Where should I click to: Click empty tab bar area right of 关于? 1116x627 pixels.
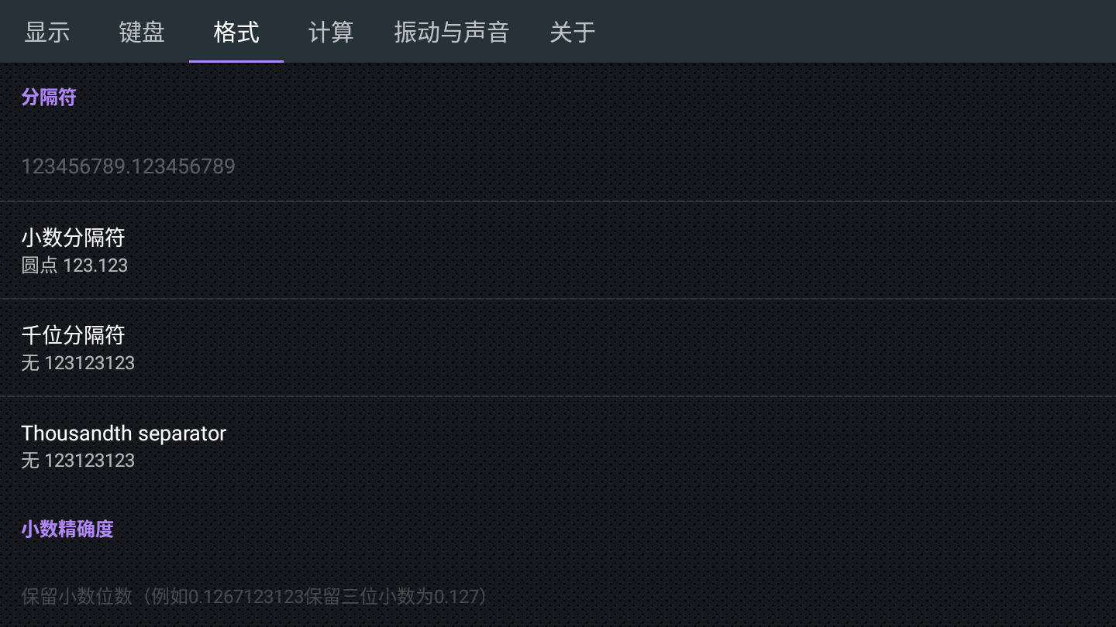tap(852, 32)
